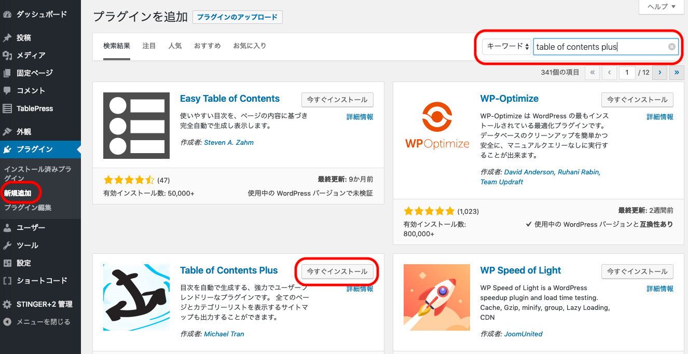Open the キーワード search type dropdown
The height and width of the screenshot is (354, 688).
click(507, 47)
